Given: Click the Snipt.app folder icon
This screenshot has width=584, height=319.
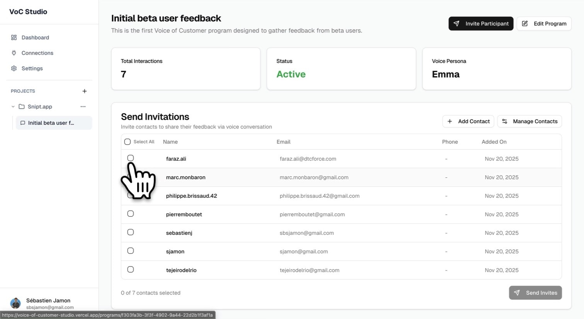Looking at the screenshot, I should (x=22, y=107).
